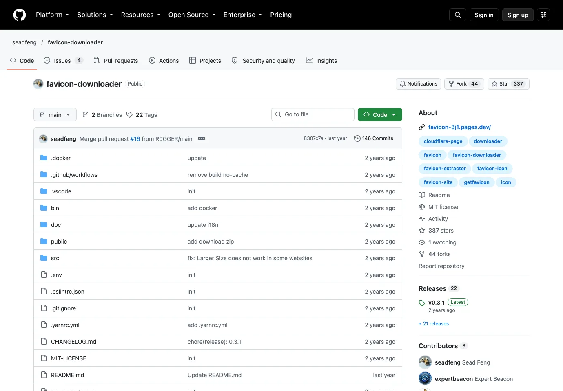Expand the Resources menu
The width and height of the screenshot is (563, 391).
coord(140,15)
